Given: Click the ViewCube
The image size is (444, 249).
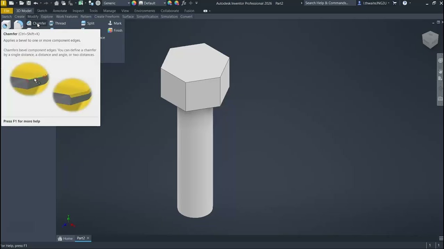Looking at the screenshot, I should pos(430,39).
